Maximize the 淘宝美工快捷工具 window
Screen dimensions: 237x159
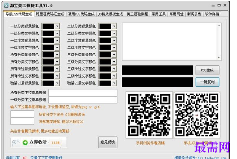point(219,5)
